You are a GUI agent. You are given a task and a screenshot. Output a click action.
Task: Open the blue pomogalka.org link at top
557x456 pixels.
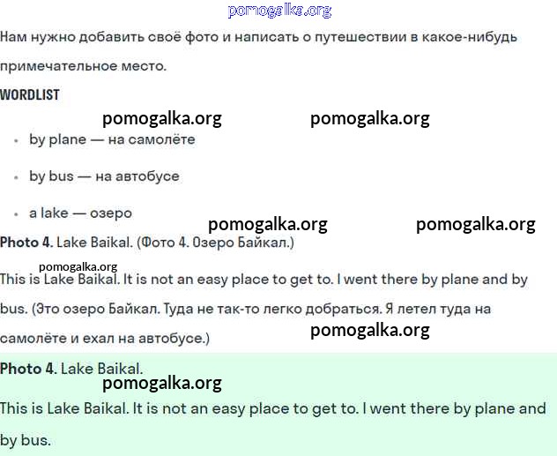[x=279, y=11]
